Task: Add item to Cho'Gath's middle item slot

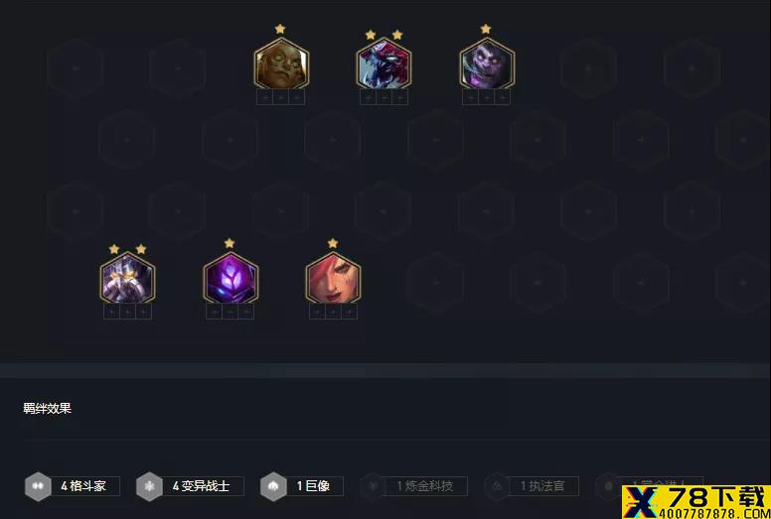Action: click(x=385, y=97)
